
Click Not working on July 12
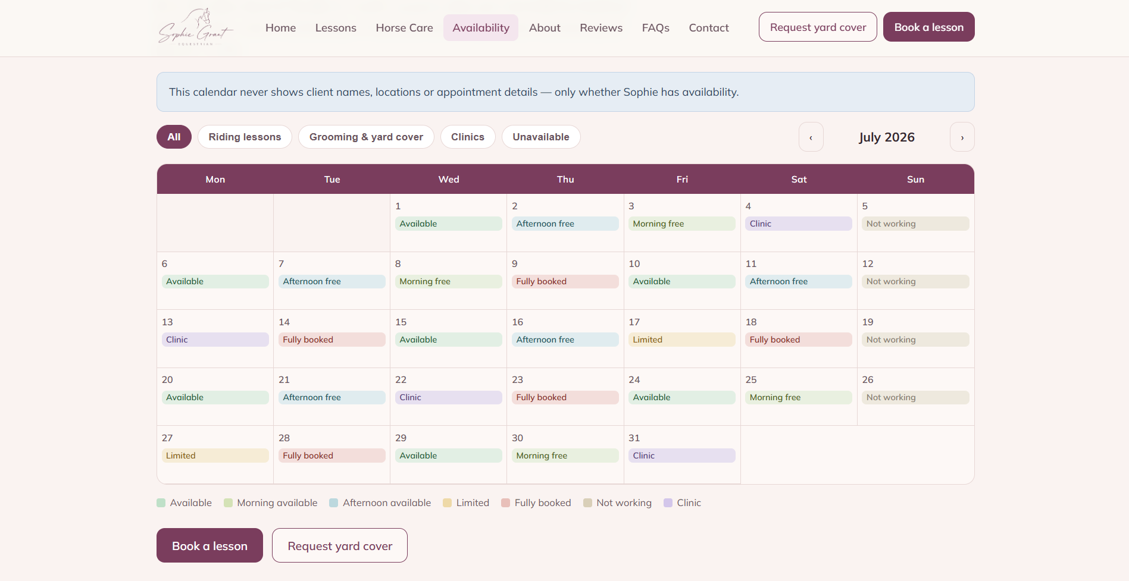click(x=915, y=281)
